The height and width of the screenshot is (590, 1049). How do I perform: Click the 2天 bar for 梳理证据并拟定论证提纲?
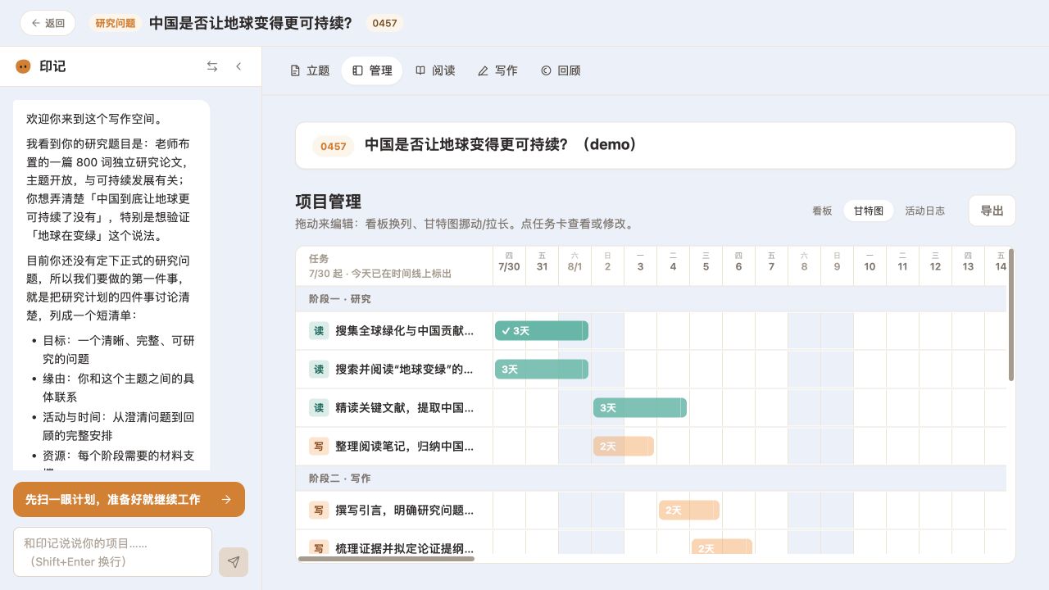pos(722,547)
